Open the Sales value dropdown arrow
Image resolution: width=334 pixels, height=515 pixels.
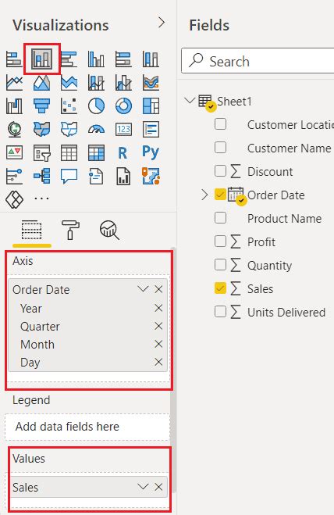click(143, 486)
